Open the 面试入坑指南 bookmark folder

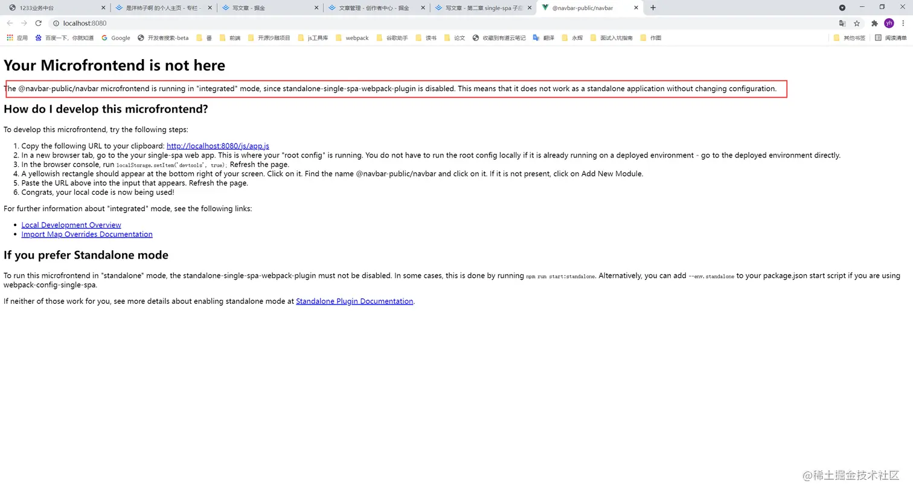[611, 37]
